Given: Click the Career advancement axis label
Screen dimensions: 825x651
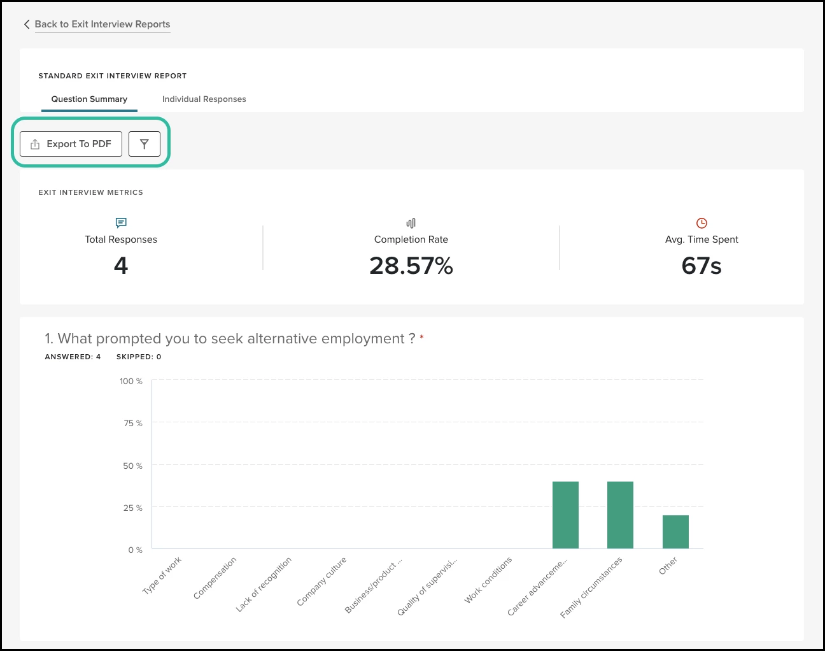Looking at the screenshot, I should [537, 586].
